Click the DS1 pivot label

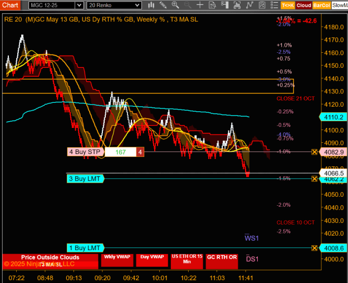[x=252, y=259]
